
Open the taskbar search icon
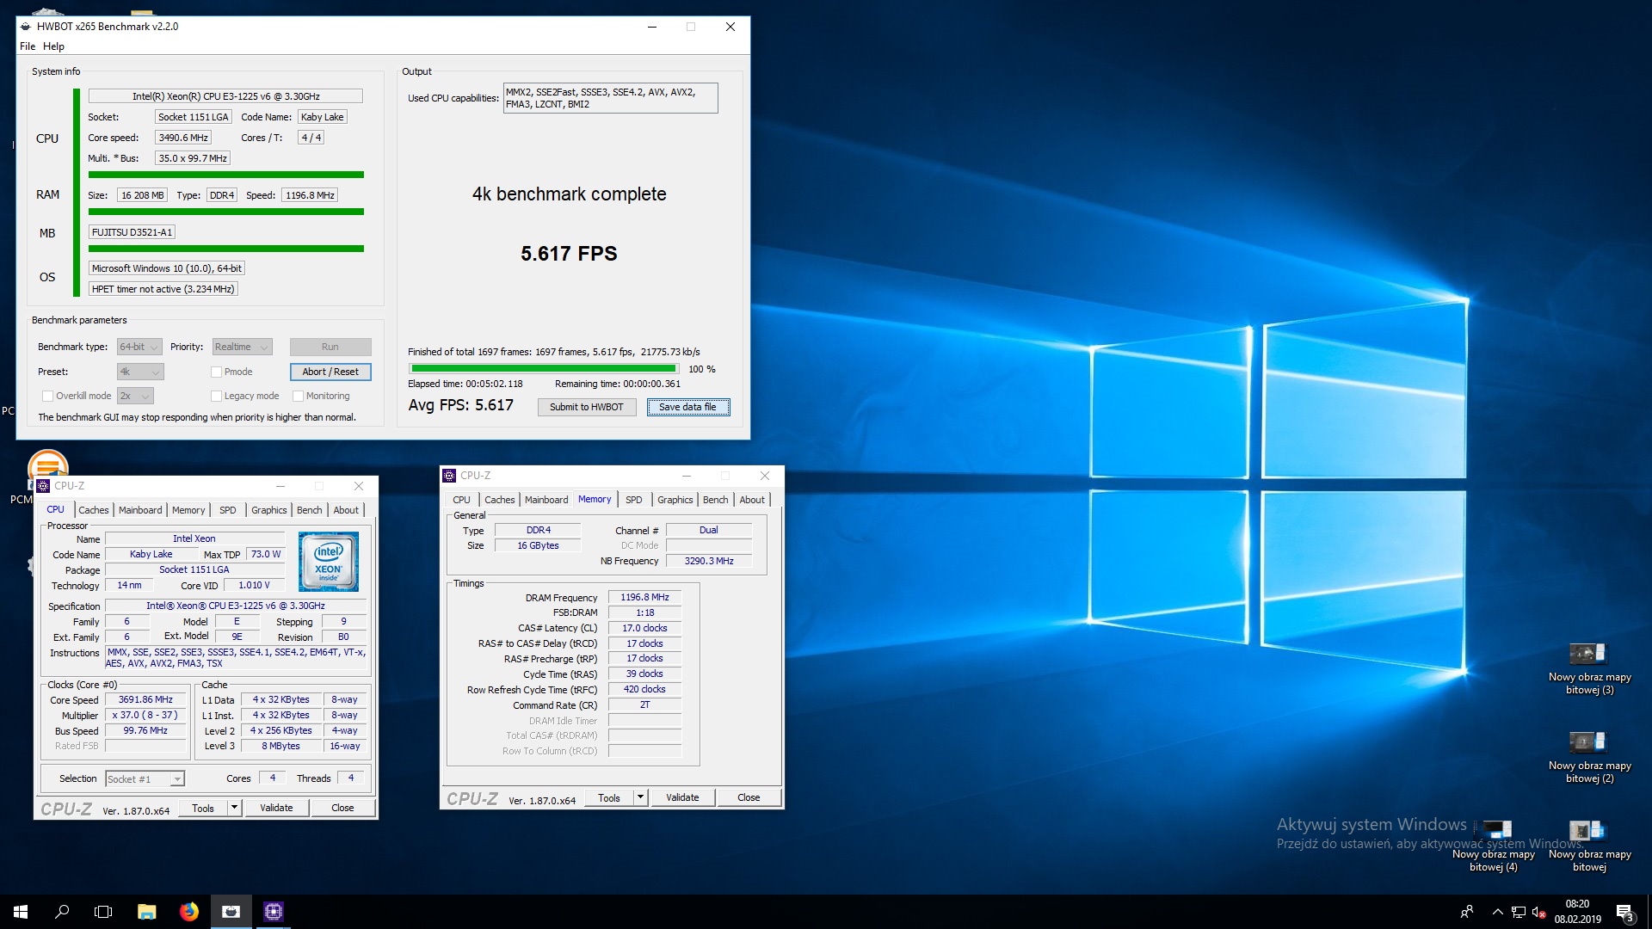62,912
